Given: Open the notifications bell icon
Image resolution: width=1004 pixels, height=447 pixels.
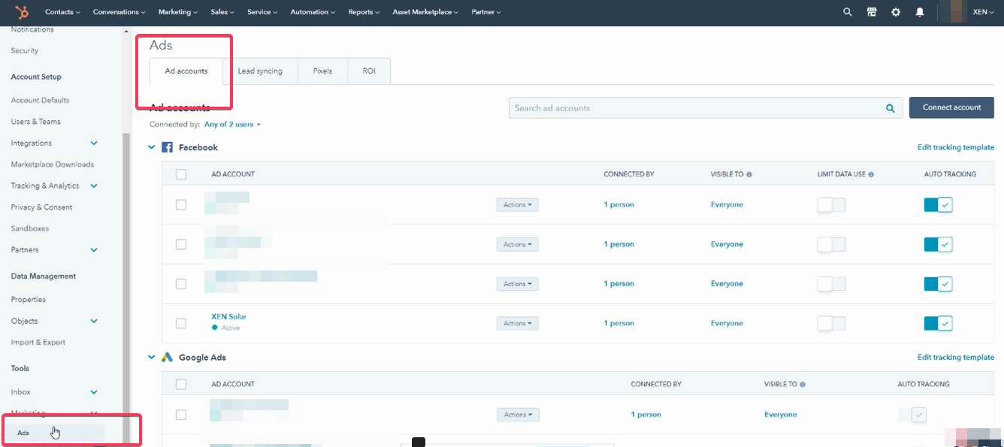Looking at the screenshot, I should (920, 12).
